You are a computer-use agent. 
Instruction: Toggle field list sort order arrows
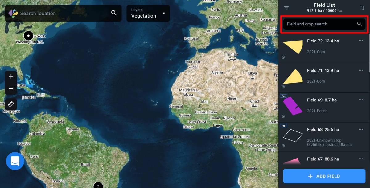[362, 8]
